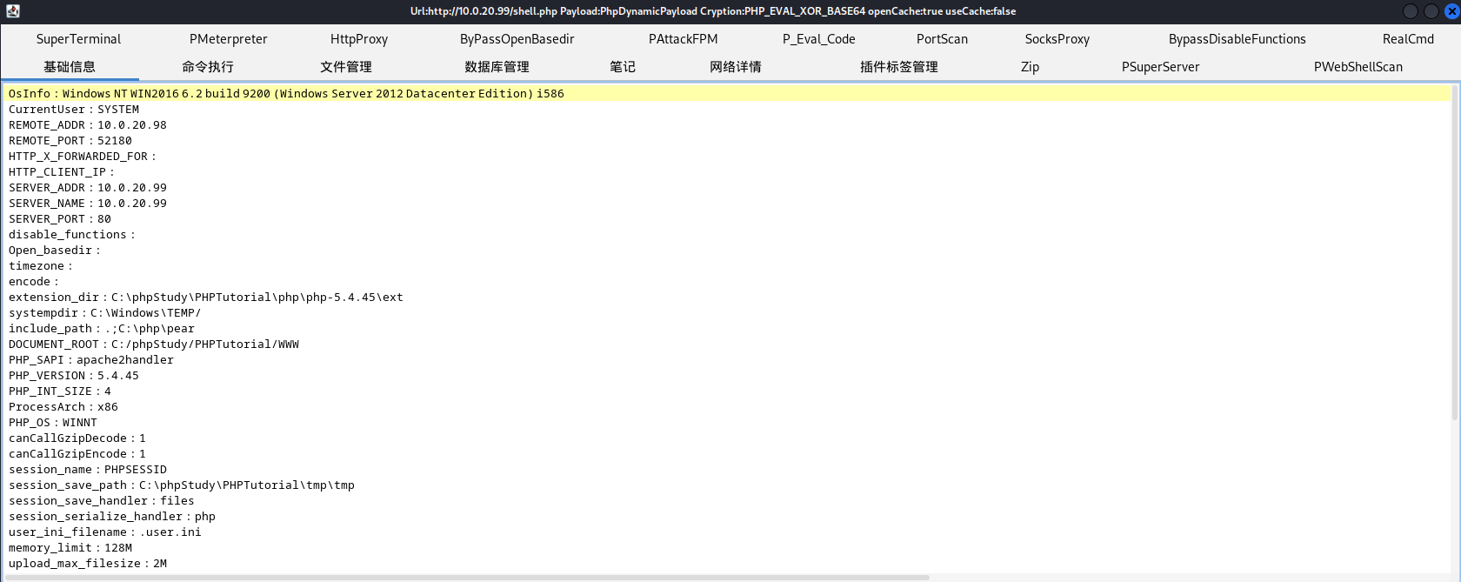Click the canCallGzipEncode : 1 line
This screenshot has width=1461, height=582.
click(x=77, y=453)
